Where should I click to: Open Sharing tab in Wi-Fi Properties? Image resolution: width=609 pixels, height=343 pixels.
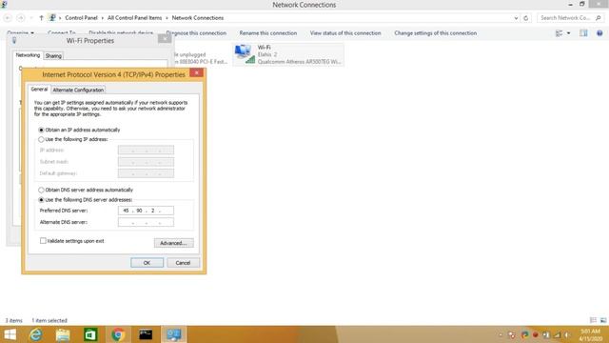pos(53,56)
